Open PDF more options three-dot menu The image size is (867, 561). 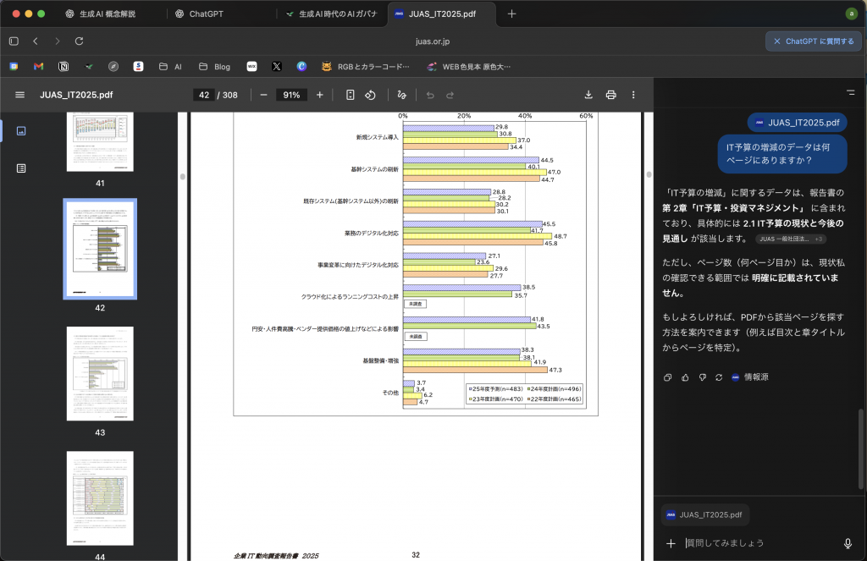pos(633,95)
